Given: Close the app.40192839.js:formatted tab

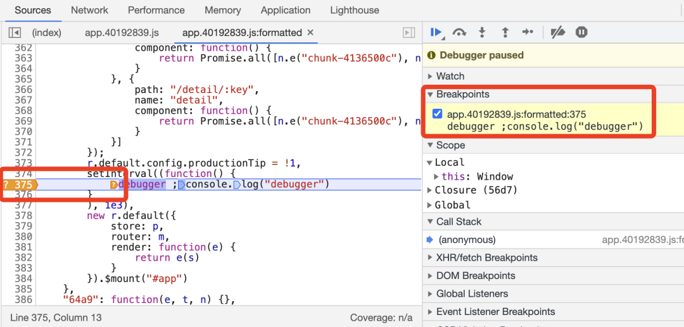Looking at the screenshot, I should pyautogui.click(x=310, y=32).
